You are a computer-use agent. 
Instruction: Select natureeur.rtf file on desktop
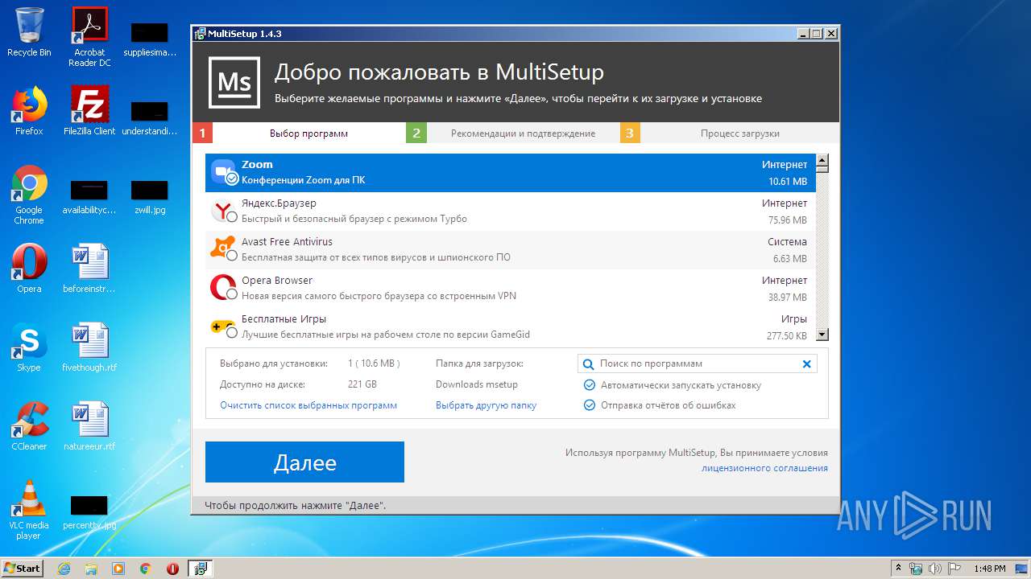tap(89, 426)
